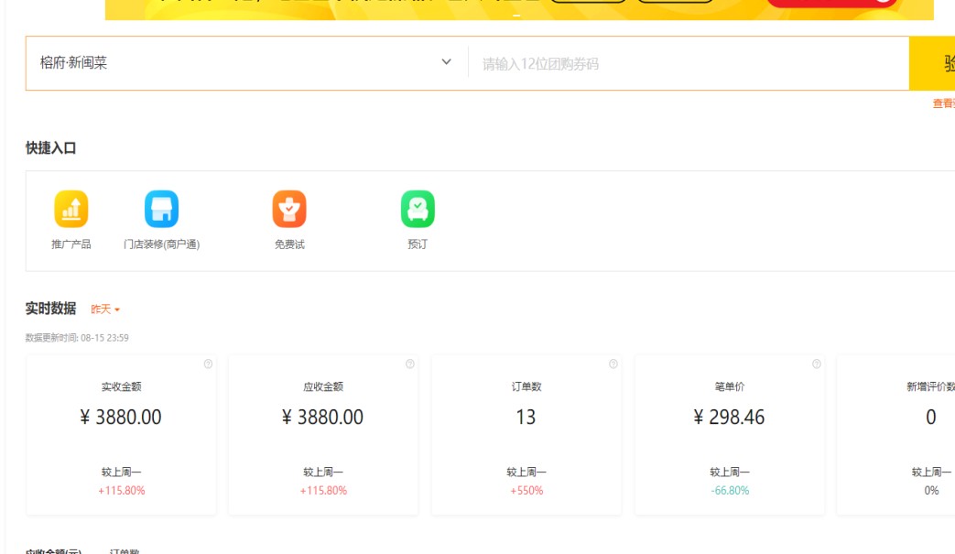Click the yellow promotional banner at top
955x554 pixels.
(x=519, y=9)
